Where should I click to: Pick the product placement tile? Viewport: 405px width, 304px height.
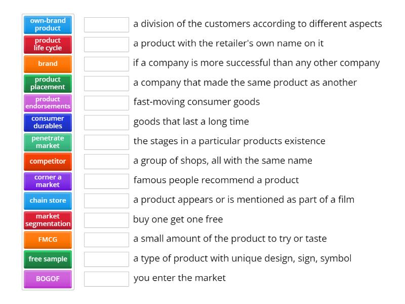pyautogui.click(x=48, y=83)
